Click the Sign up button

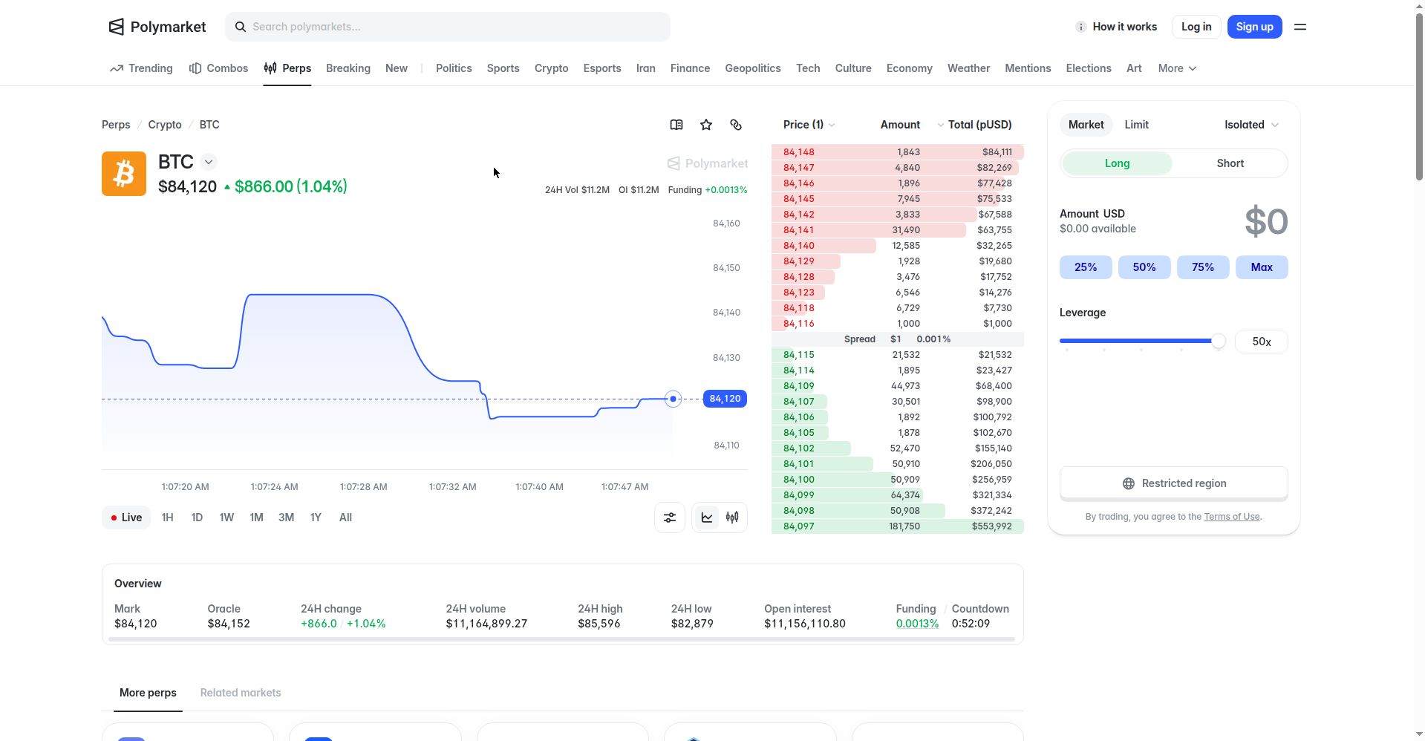click(x=1254, y=27)
